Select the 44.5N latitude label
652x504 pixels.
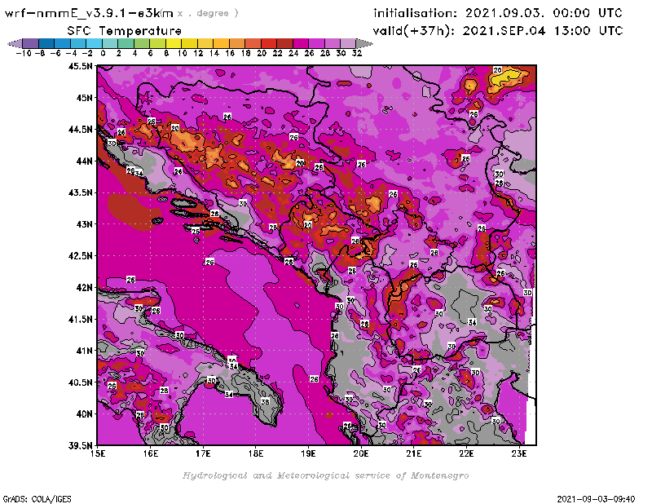tap(80, 130)
